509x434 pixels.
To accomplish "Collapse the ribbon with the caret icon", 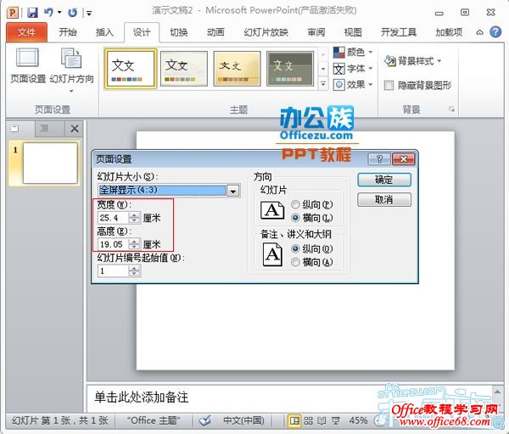I will (479, 32).
